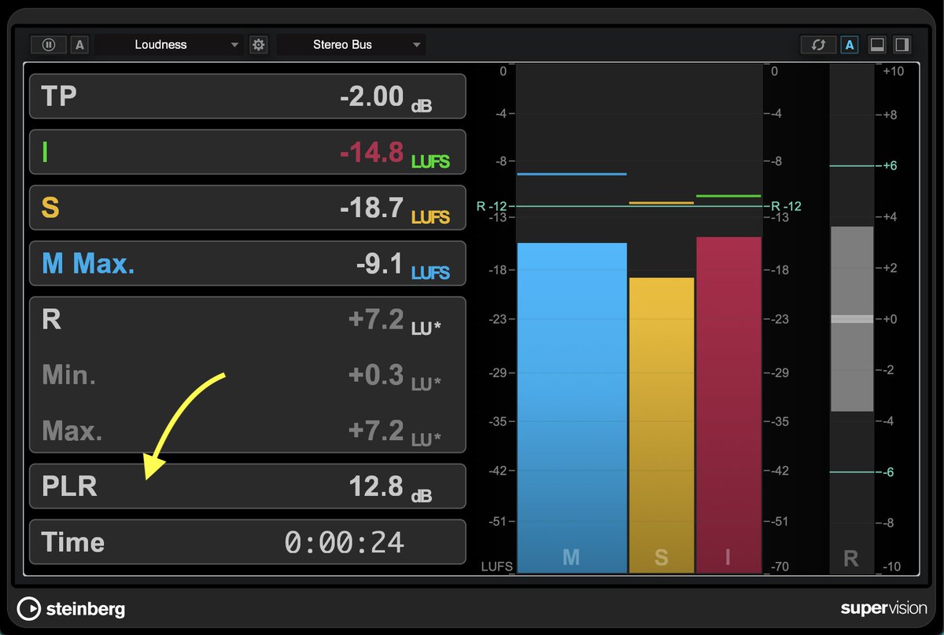Click the +6 range marker on right scale
The image size is (944, 635).
(x=891, y=167)
